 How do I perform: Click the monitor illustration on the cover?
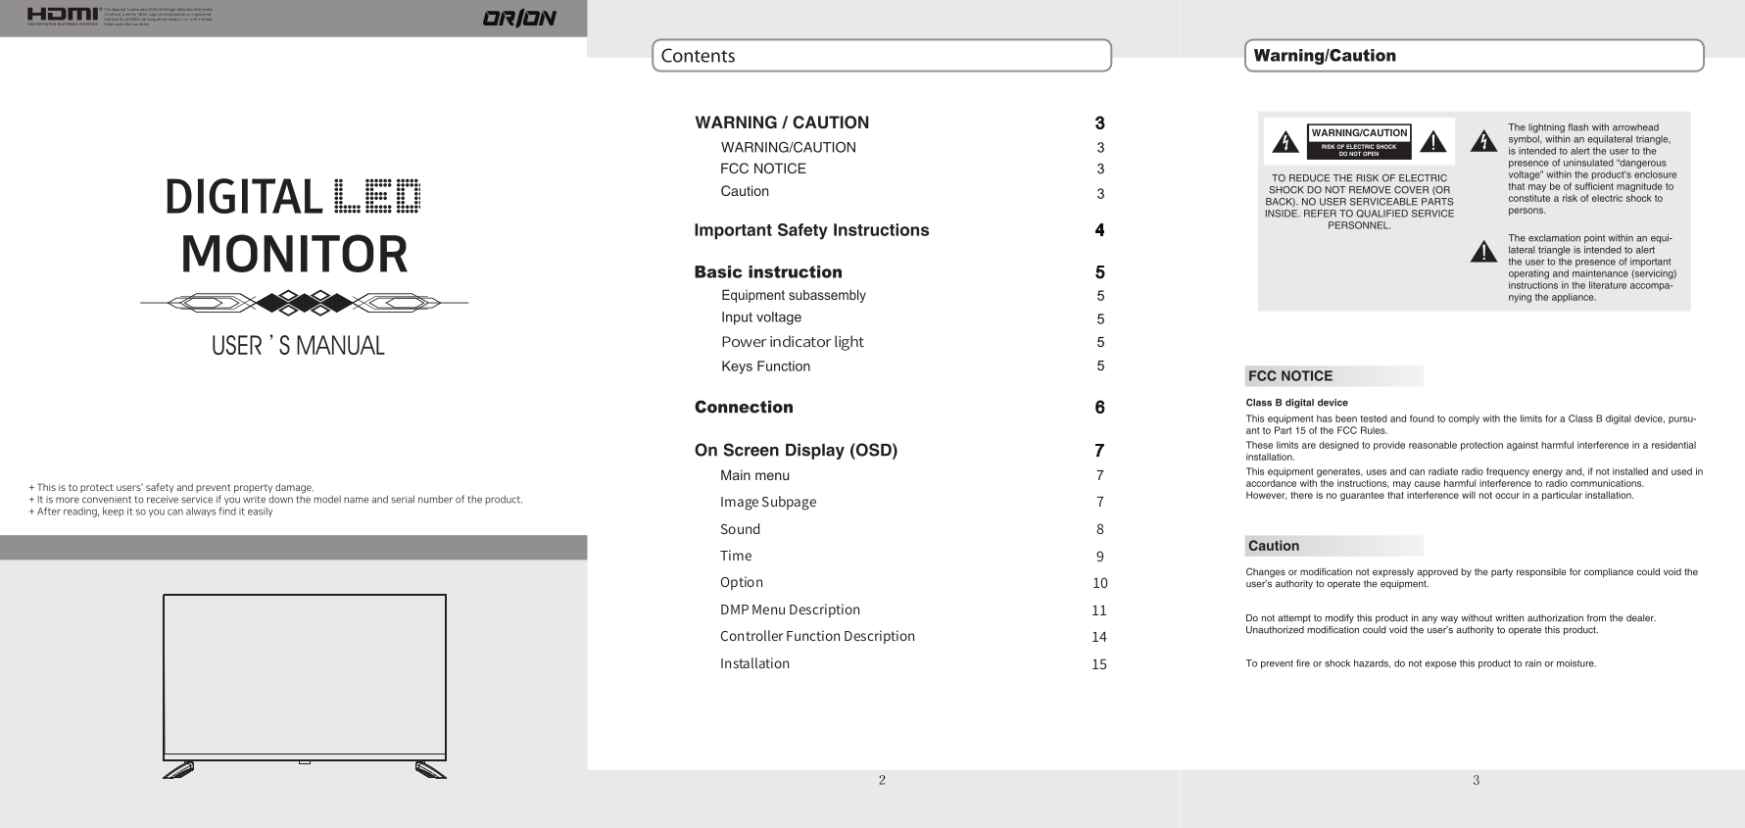coord(305,686)
